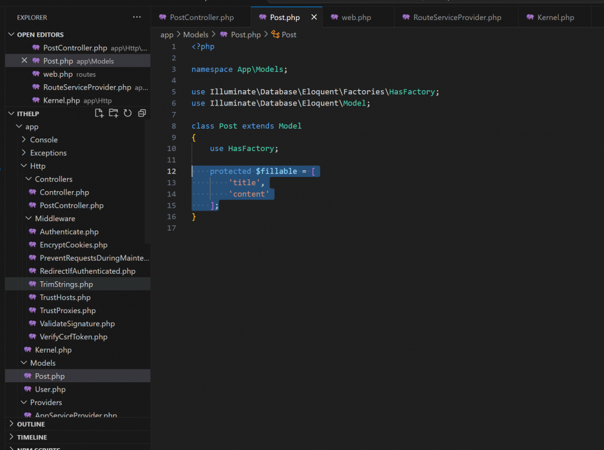Open User.php under Models
This screenshot has width=604, height=450.
[78, 389]
